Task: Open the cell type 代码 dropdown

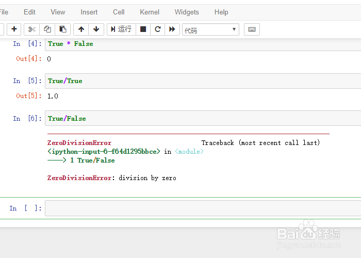Action: [210, 29]
